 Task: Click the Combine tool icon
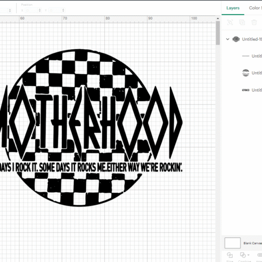point(243,255)
